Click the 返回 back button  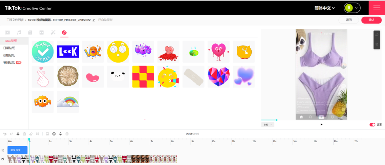click(x=349, y=20)
